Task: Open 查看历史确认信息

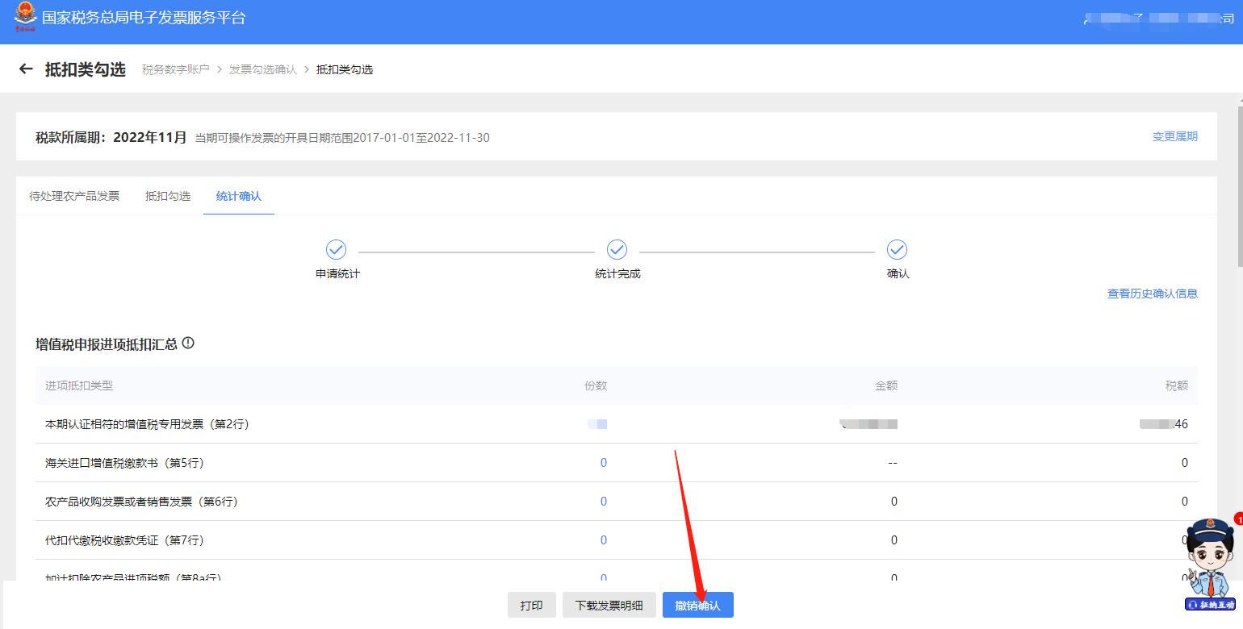Action: 1152,294
